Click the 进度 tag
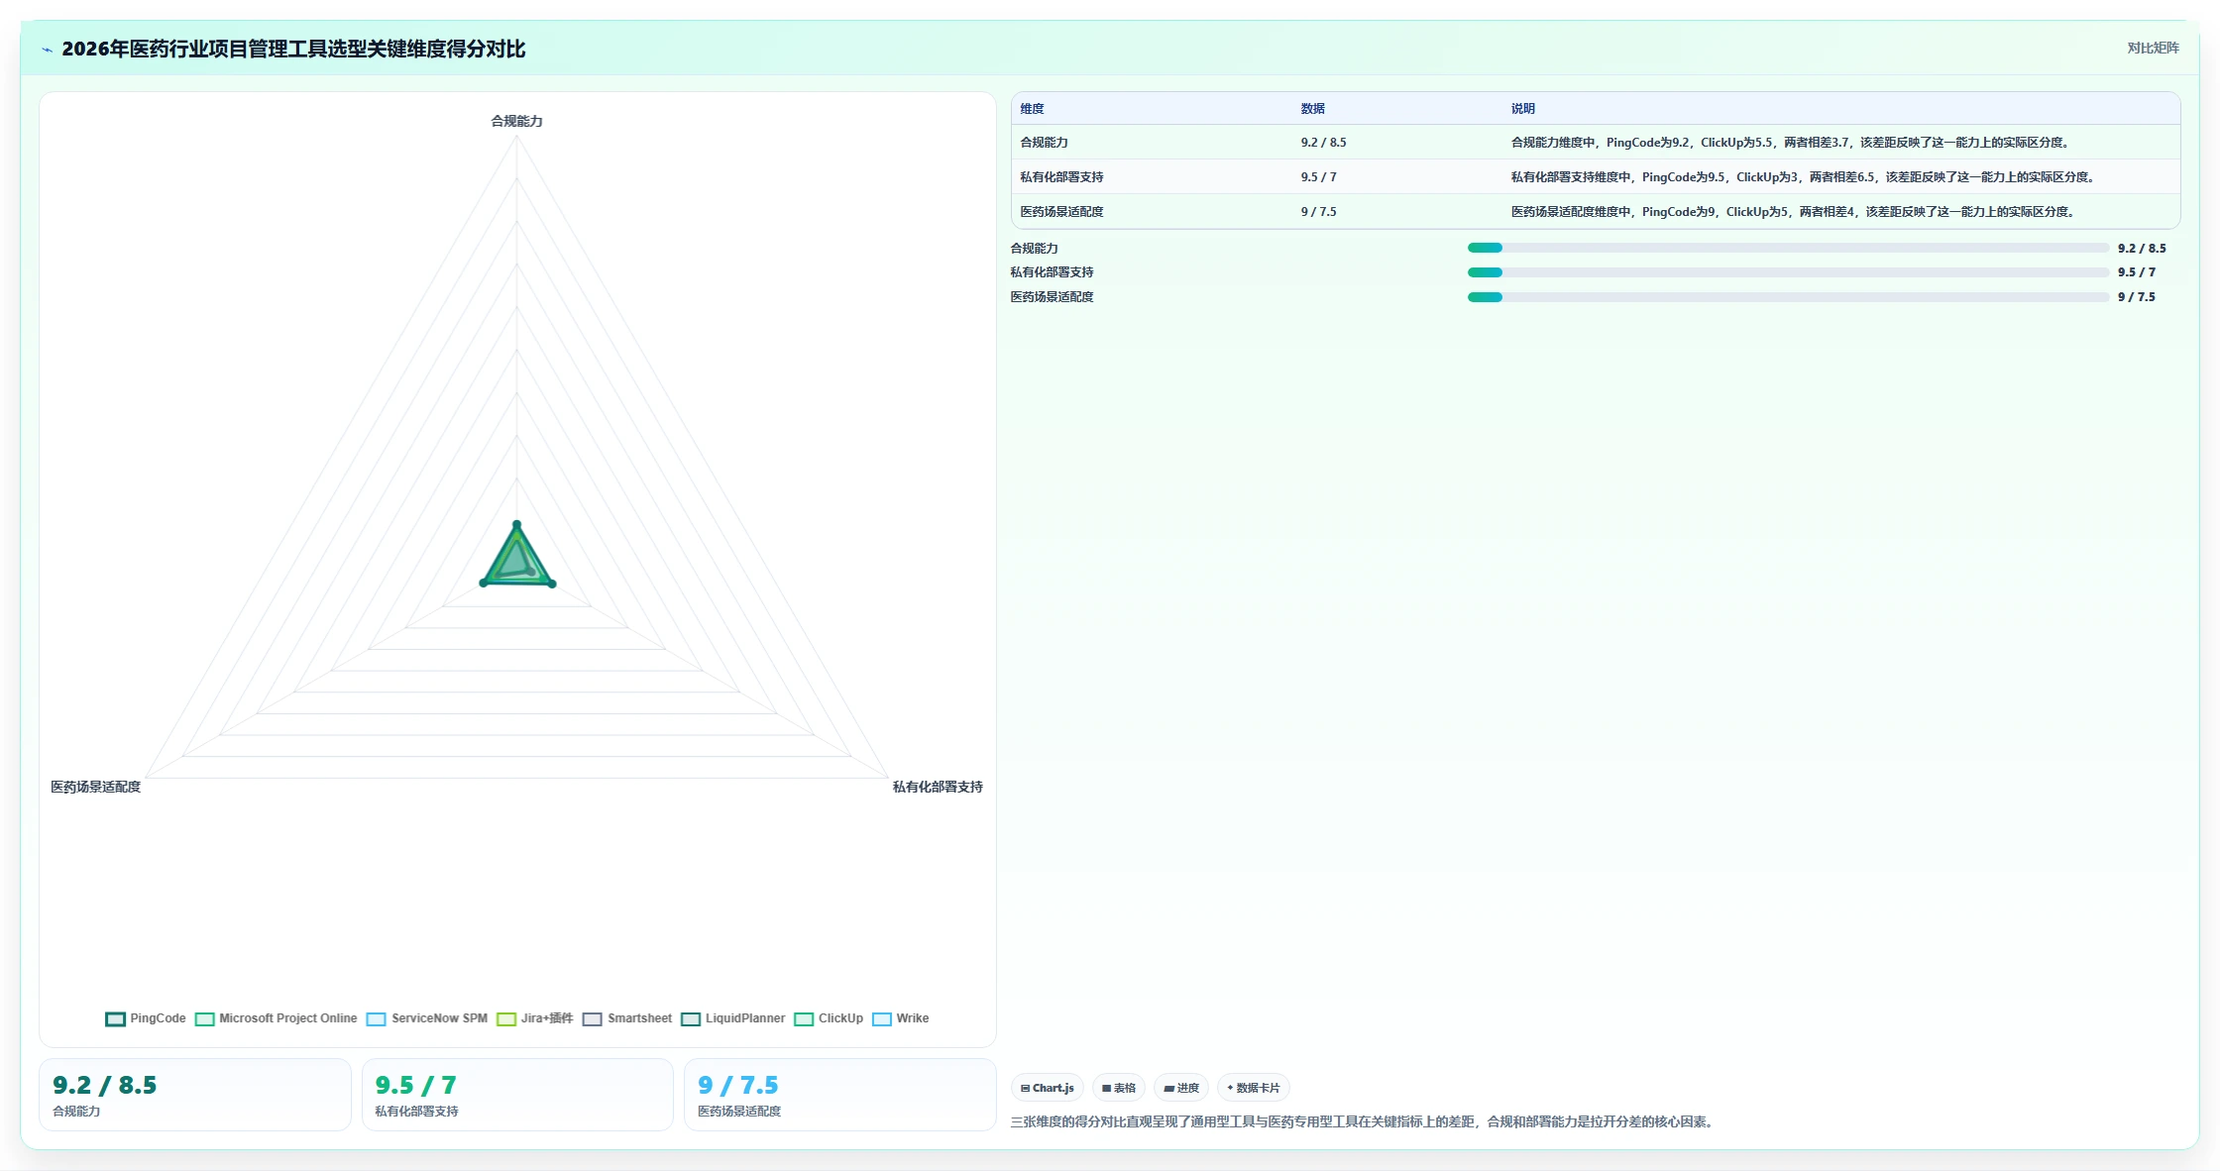Image resolution: width=2220 pixels, height=1171 pixels. pos(1181,1088)
